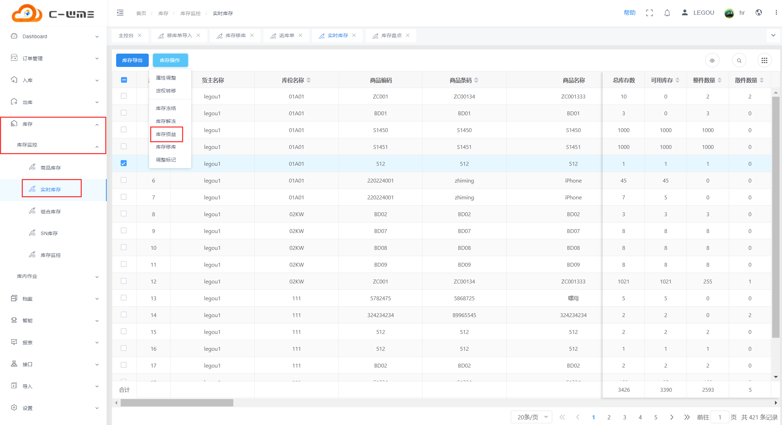Expand the Dashboard menu

(53, 36)
